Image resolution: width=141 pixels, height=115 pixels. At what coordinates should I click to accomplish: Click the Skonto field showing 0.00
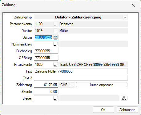[x=46, y=92]
